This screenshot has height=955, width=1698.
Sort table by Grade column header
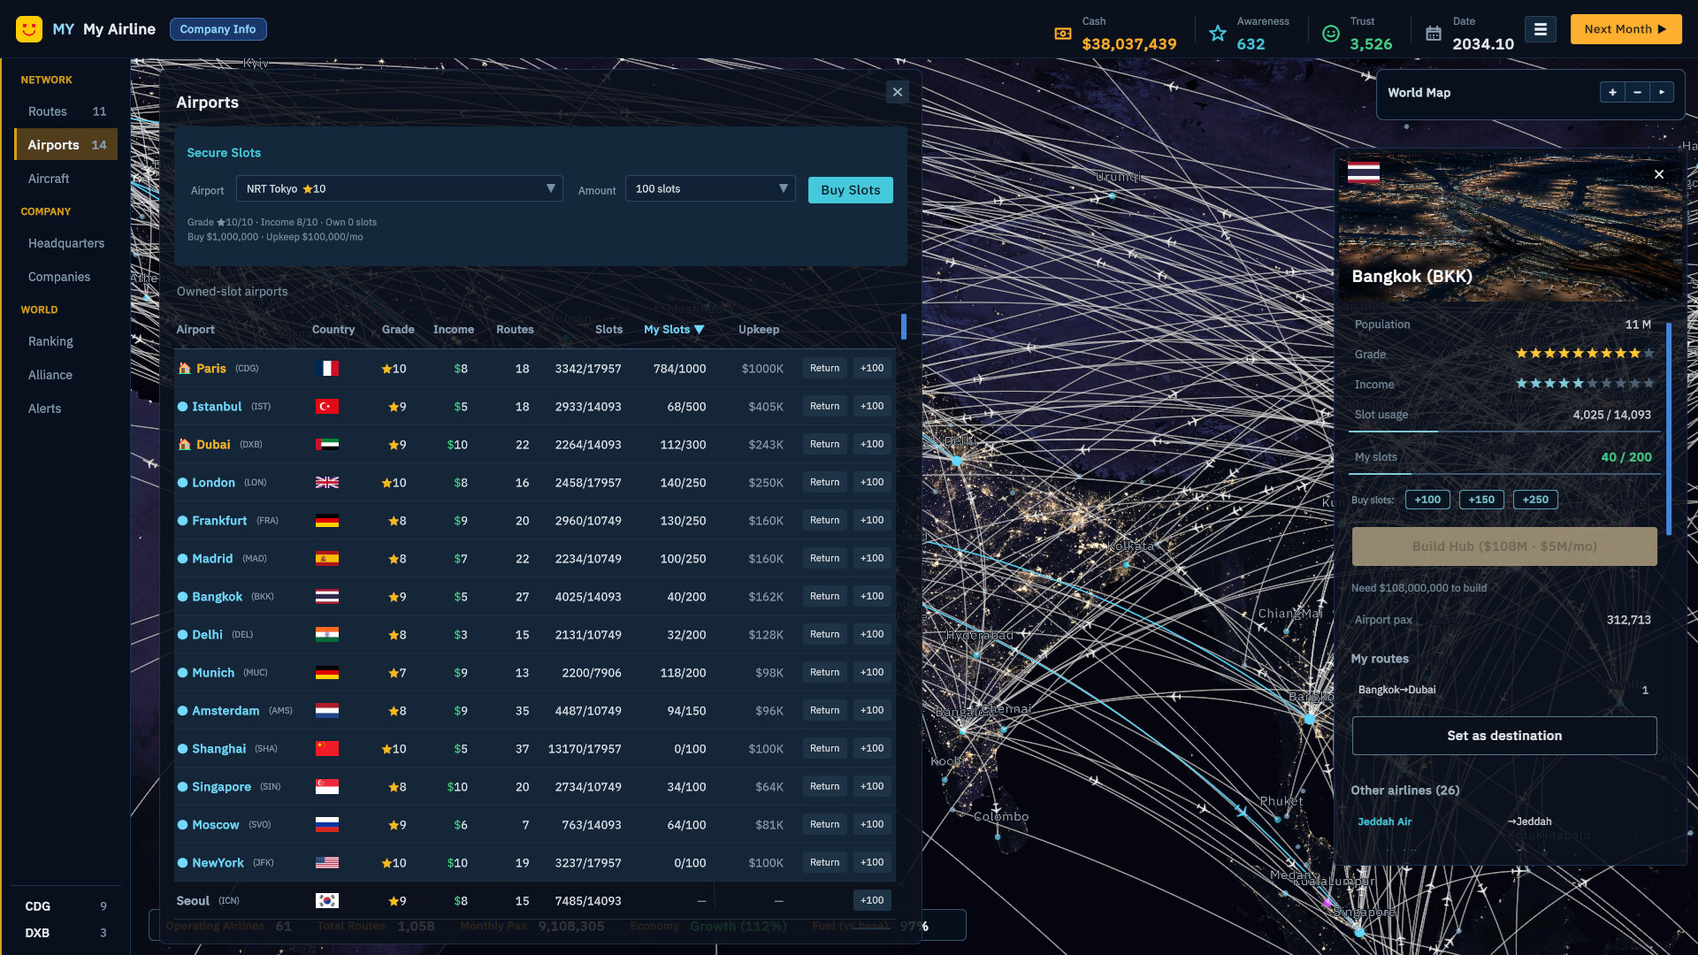click(x=398, y=329)
